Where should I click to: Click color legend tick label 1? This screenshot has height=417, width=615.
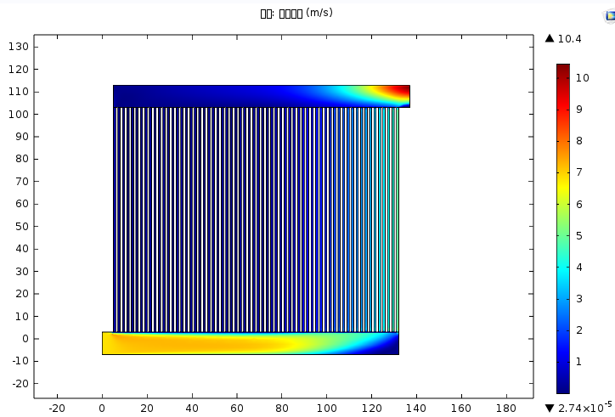click(579, 361)
